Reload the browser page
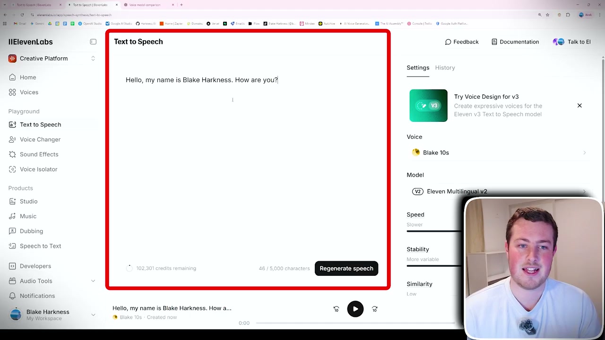 [x=22, y=15]
